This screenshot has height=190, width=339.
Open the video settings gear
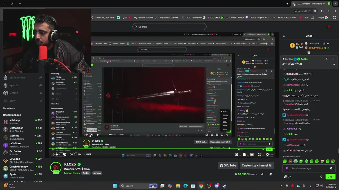267,155
